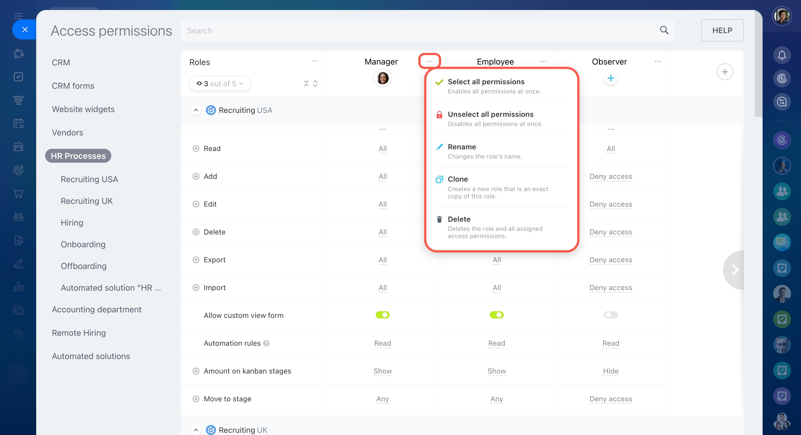Viewport: 801px width, 435px height.
Task: Open the tasks checkmark icon in left sidebar
Action: (x=18, y=77)
